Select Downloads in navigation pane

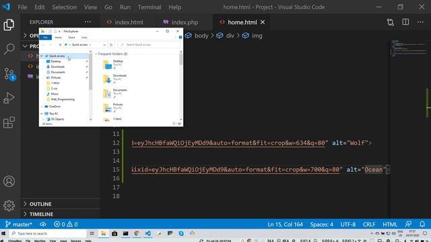57,67
